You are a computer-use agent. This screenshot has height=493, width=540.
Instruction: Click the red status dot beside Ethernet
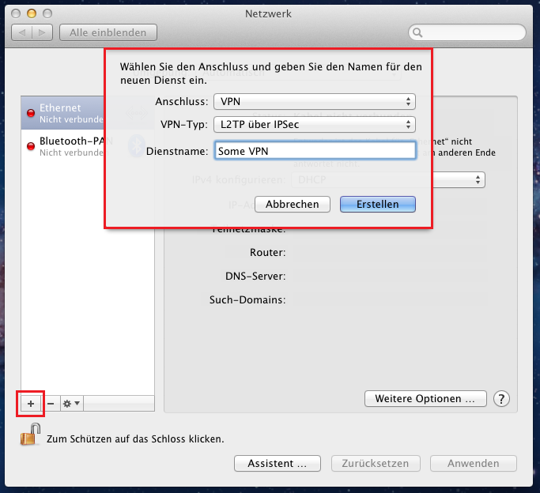point(31,114)
